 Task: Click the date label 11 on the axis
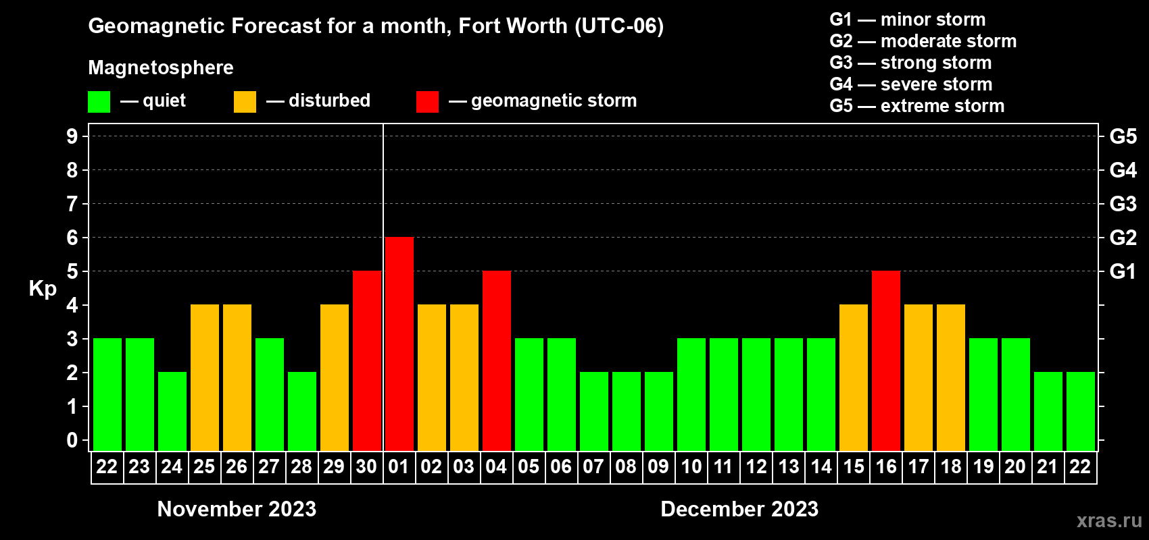click(x=723, y=466)
